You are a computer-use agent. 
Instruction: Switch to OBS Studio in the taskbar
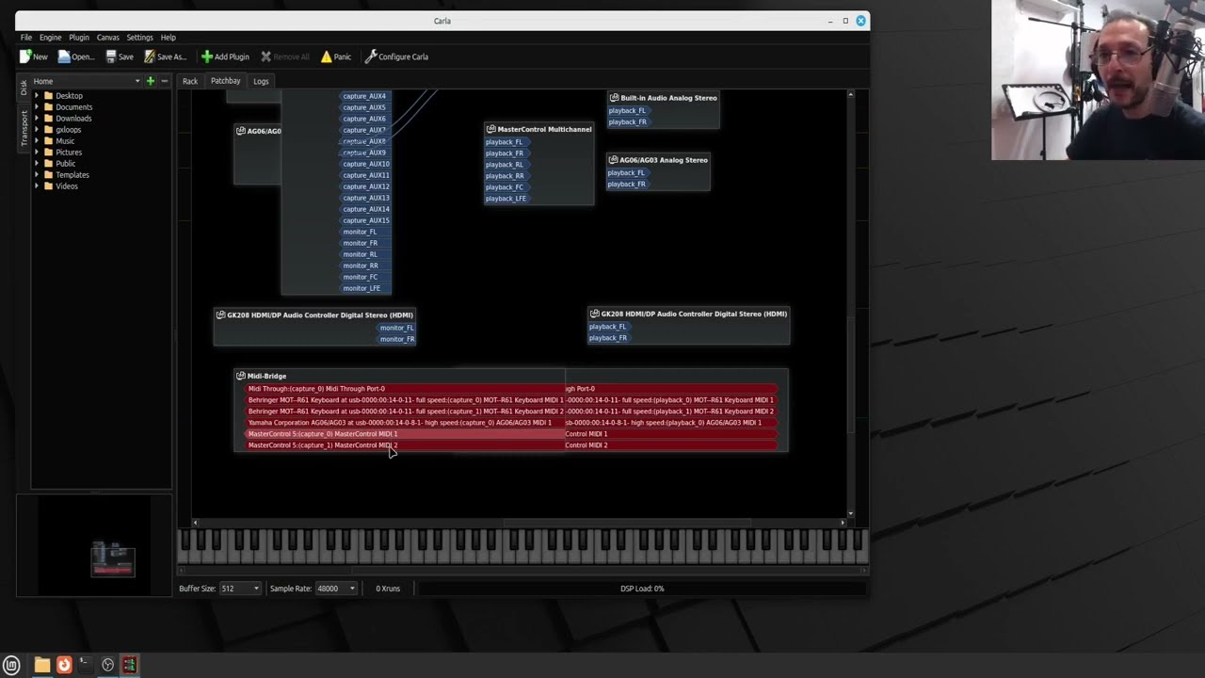(x=107, y=665)
